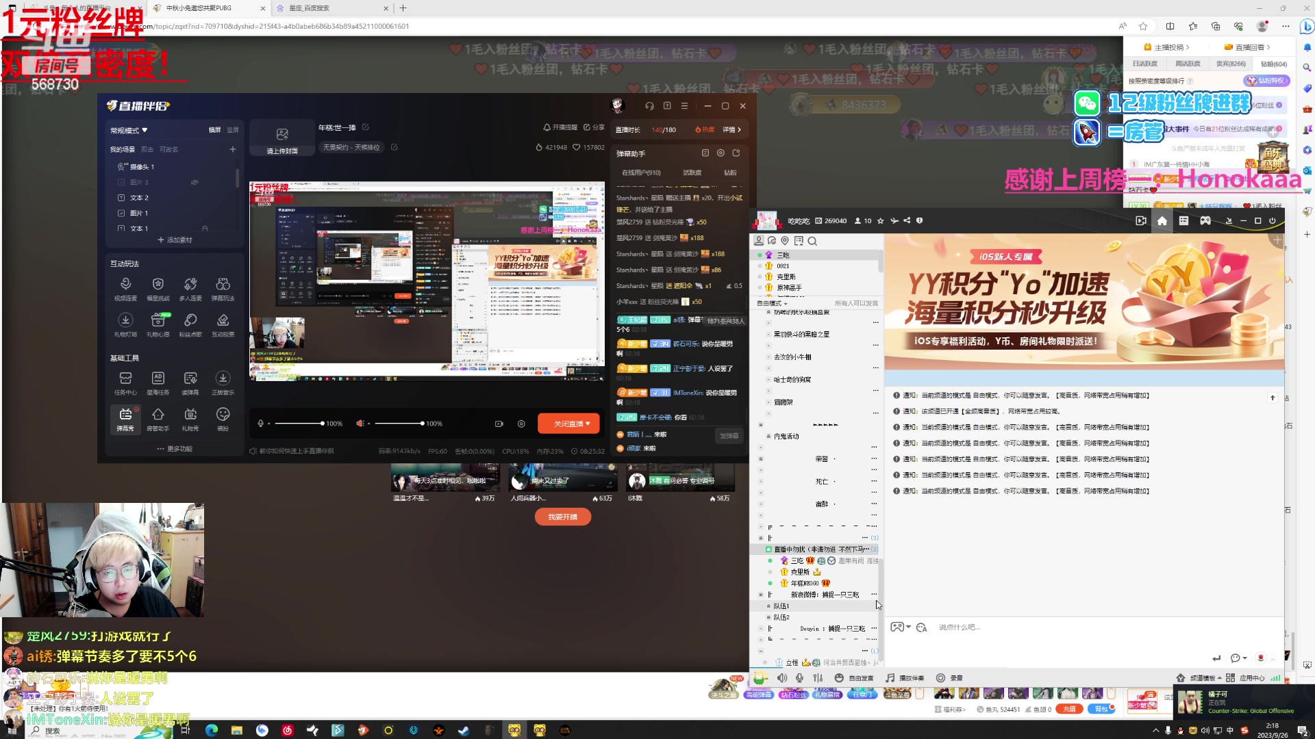This screenshot has height=739, width=1315.
Task: Open stream settings icon beside 关闭直播
Action: (521, 424)
